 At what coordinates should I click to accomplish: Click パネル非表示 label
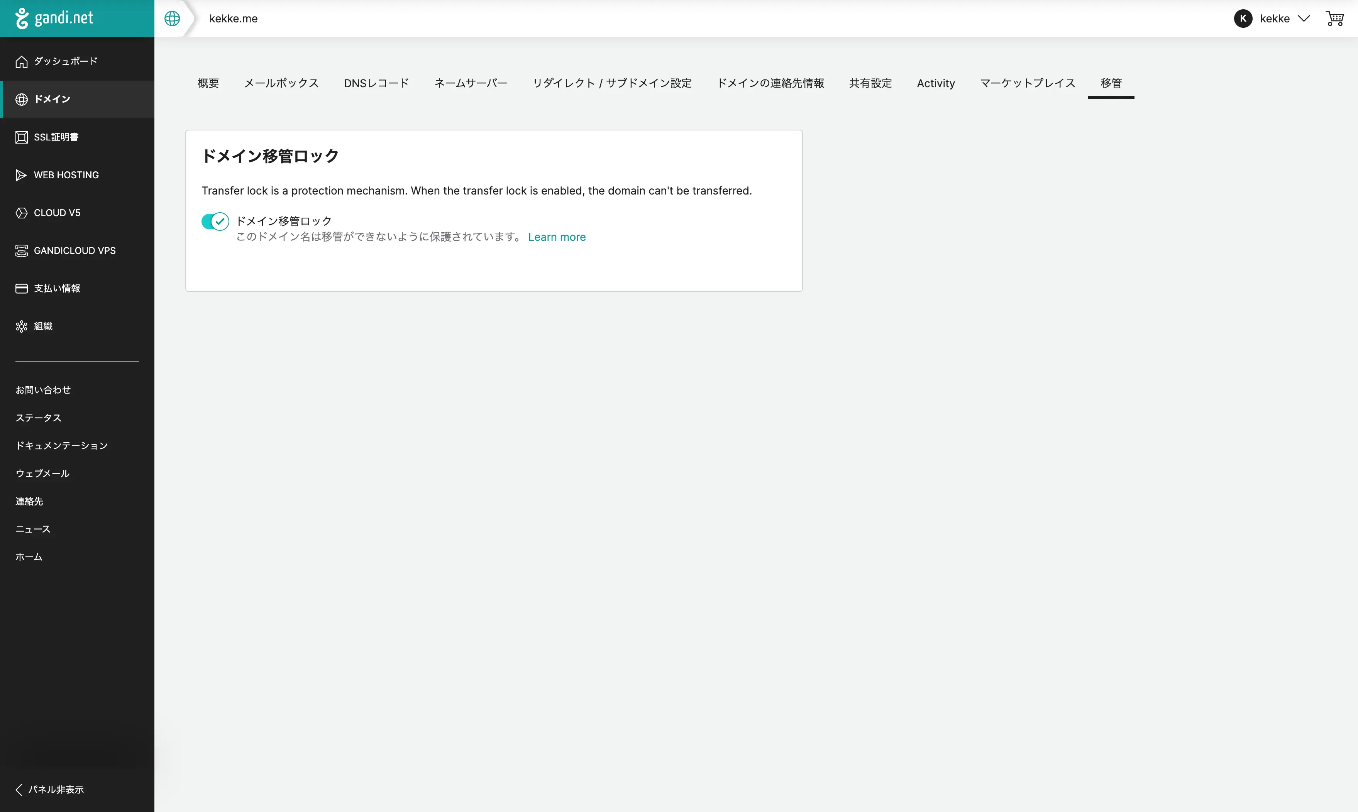(56, 790)
